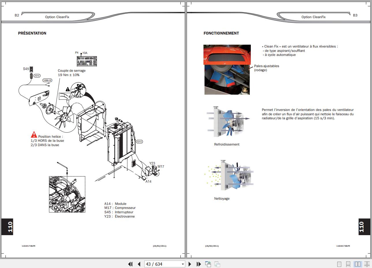Image resolution: width=372 pixels, height=268 pixels.
Task: Go to the previous page
Action: tap(139, 264)
